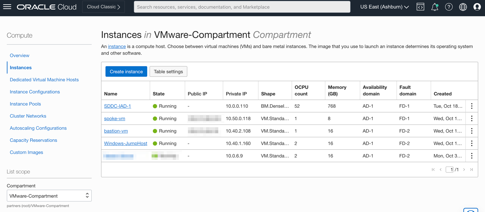
Task: Open the help menu
Action: coord(449,6)
